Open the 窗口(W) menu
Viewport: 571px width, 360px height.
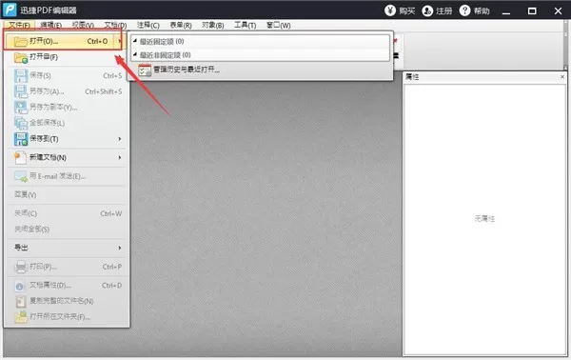point(278,25)
